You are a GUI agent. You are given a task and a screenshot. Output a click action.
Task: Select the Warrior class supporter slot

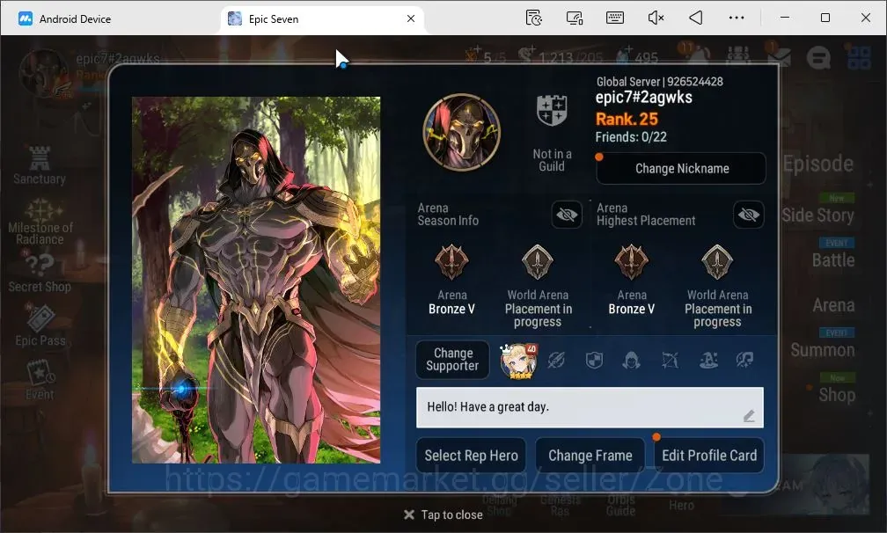click(556, 360)
